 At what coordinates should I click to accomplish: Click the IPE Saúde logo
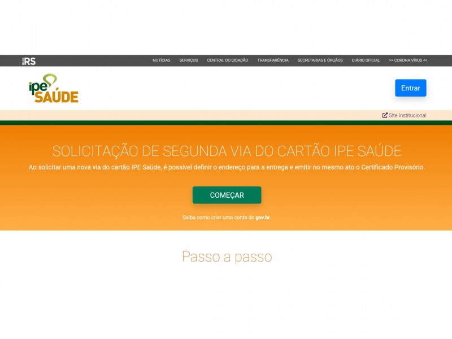[x=54, y=88]
